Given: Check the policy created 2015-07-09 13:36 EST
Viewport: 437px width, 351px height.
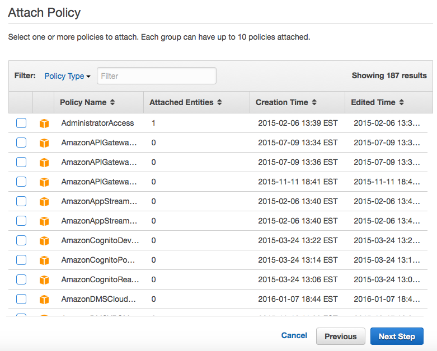Looking at the screenshot, I should (x=21, y=162).
